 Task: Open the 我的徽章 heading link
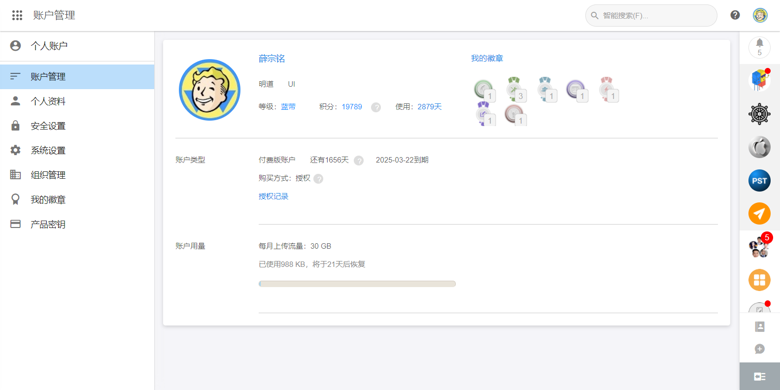487,58
